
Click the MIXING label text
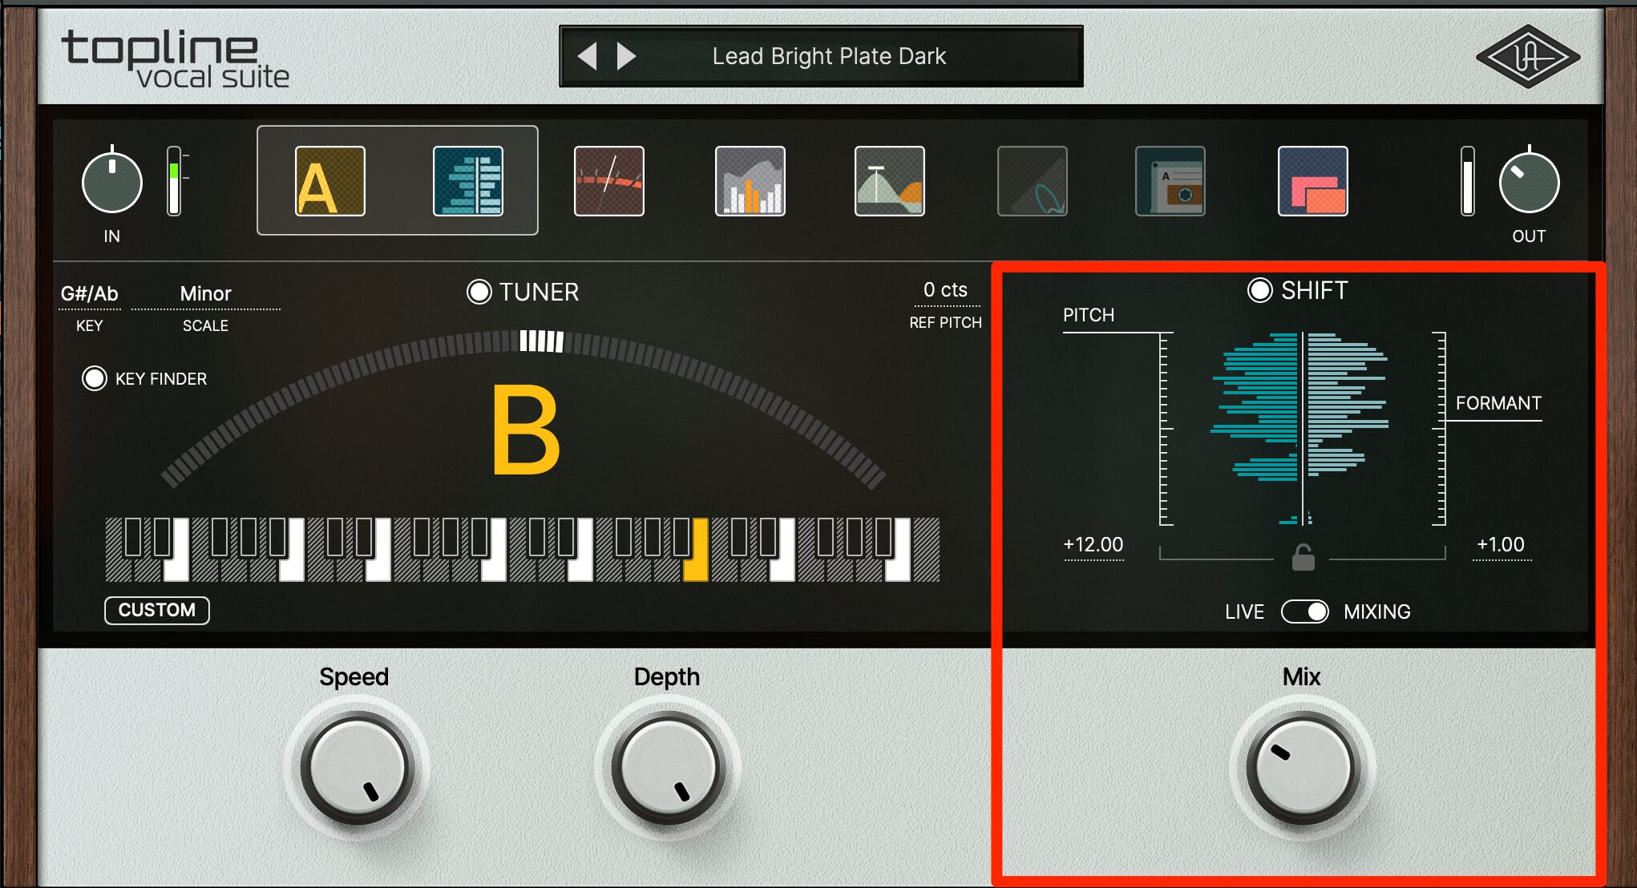point(1377,612)
